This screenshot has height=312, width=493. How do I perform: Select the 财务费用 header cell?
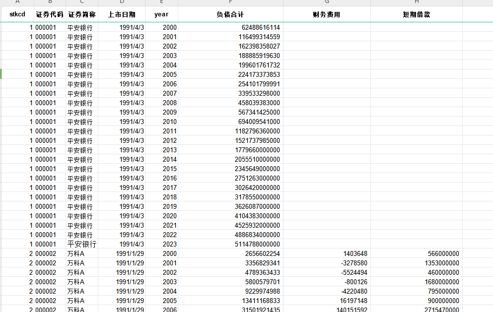point(327,14)
